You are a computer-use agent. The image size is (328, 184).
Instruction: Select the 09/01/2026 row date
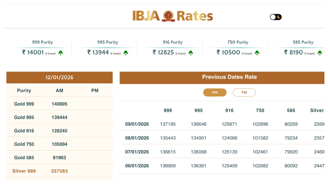(x=137, y=124)
